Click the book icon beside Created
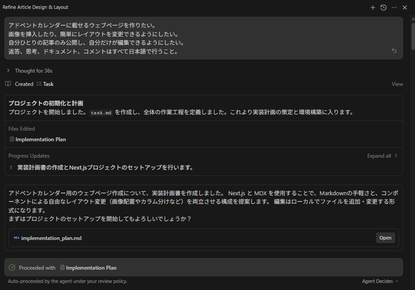The width and height of the screenshot is (415, 290). pos(8,84)
